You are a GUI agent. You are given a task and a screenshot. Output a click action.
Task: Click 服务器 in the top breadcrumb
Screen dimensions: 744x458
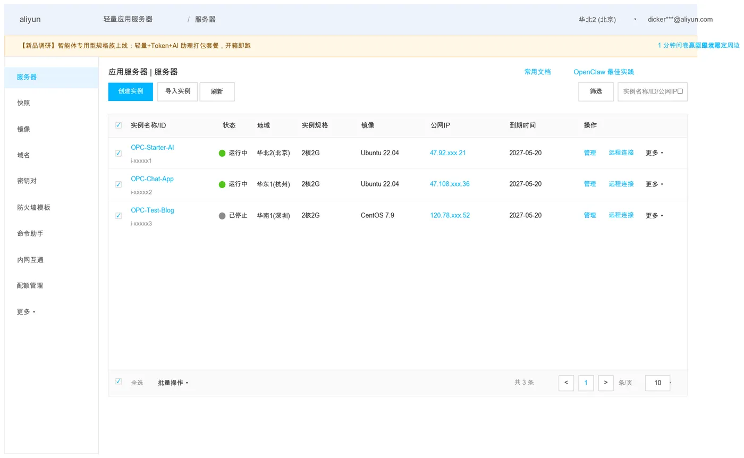pos(205,19)
